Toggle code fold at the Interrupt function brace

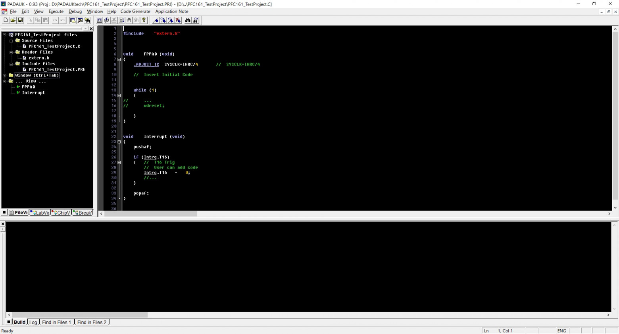point(119,142)
